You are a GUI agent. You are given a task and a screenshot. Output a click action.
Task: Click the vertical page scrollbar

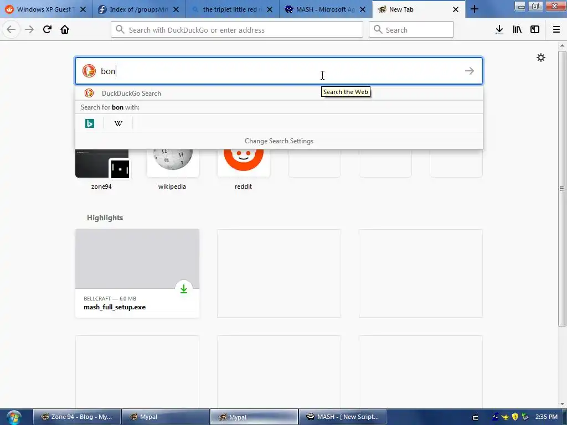point(562,188)
